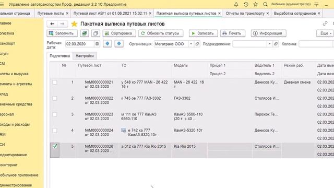Click the copy link chain icon
The width and height of the screenshot is (334, 188).
[325, 23]
